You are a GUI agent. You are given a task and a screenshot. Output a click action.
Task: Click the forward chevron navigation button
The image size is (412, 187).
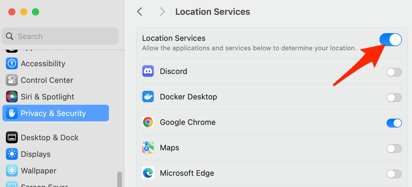pyautogui.click(x=162, y=12)
